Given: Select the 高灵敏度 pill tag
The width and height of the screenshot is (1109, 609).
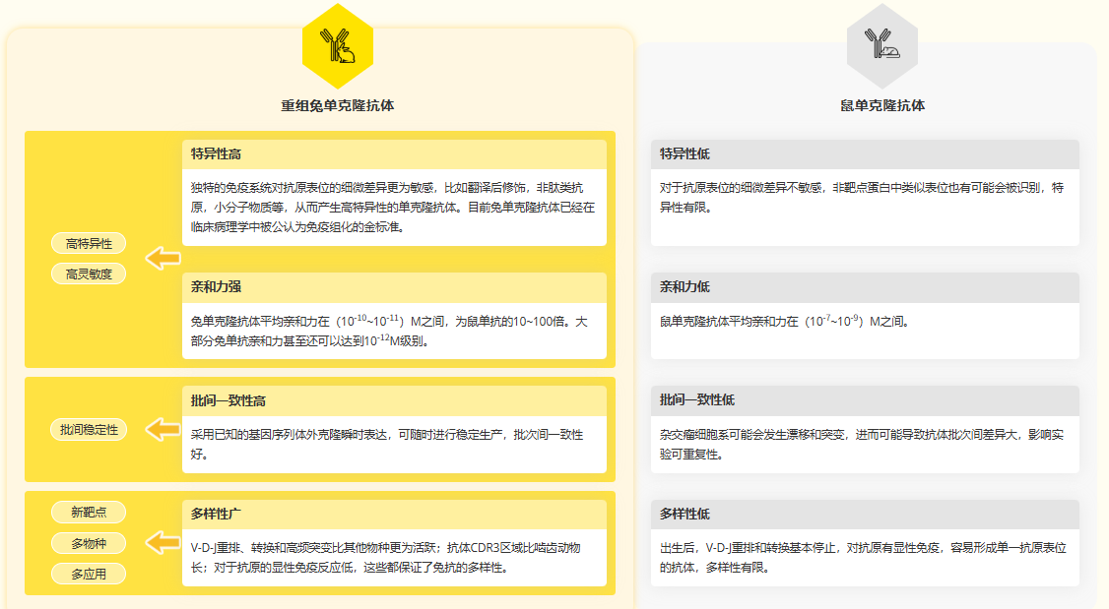Looking at the screenshot, I should (x=89, y=274).
